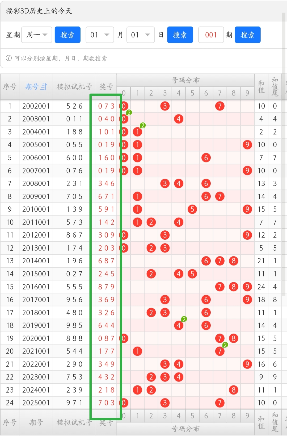
Task: Click sum value 24 in row 2016001
Action: point(261,287)
